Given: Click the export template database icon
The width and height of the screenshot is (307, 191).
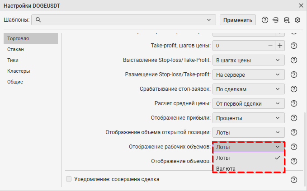Looking at the screenshot, I should point(286,20).
